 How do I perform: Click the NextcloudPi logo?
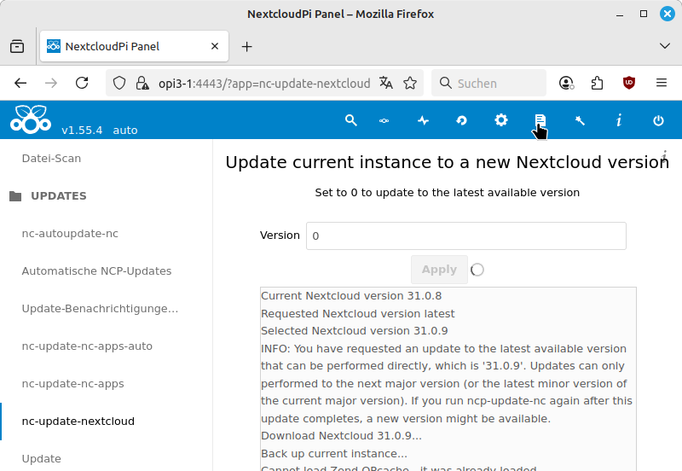(31, 120)
